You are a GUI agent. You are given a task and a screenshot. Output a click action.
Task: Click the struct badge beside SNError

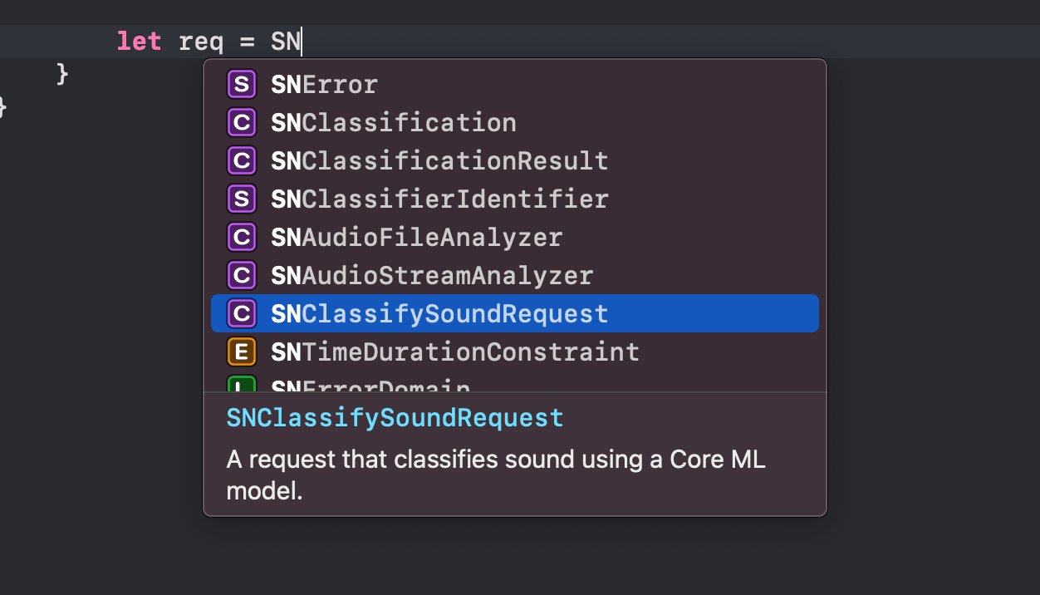[x=241, y=84]
